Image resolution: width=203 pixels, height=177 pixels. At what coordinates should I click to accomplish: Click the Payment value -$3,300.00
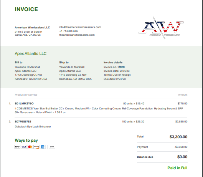tap(181, 147)
